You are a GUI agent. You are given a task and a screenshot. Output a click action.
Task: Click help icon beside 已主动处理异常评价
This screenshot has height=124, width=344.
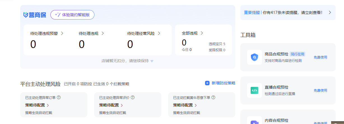(x=133, y=98)
